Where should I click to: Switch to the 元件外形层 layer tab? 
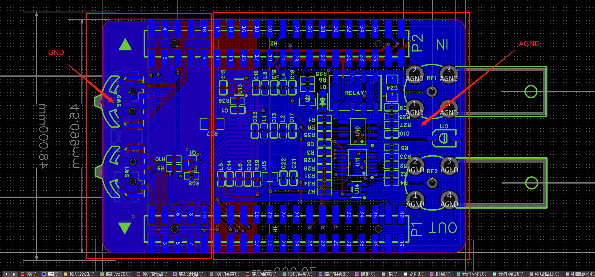[x=472, y=274]
